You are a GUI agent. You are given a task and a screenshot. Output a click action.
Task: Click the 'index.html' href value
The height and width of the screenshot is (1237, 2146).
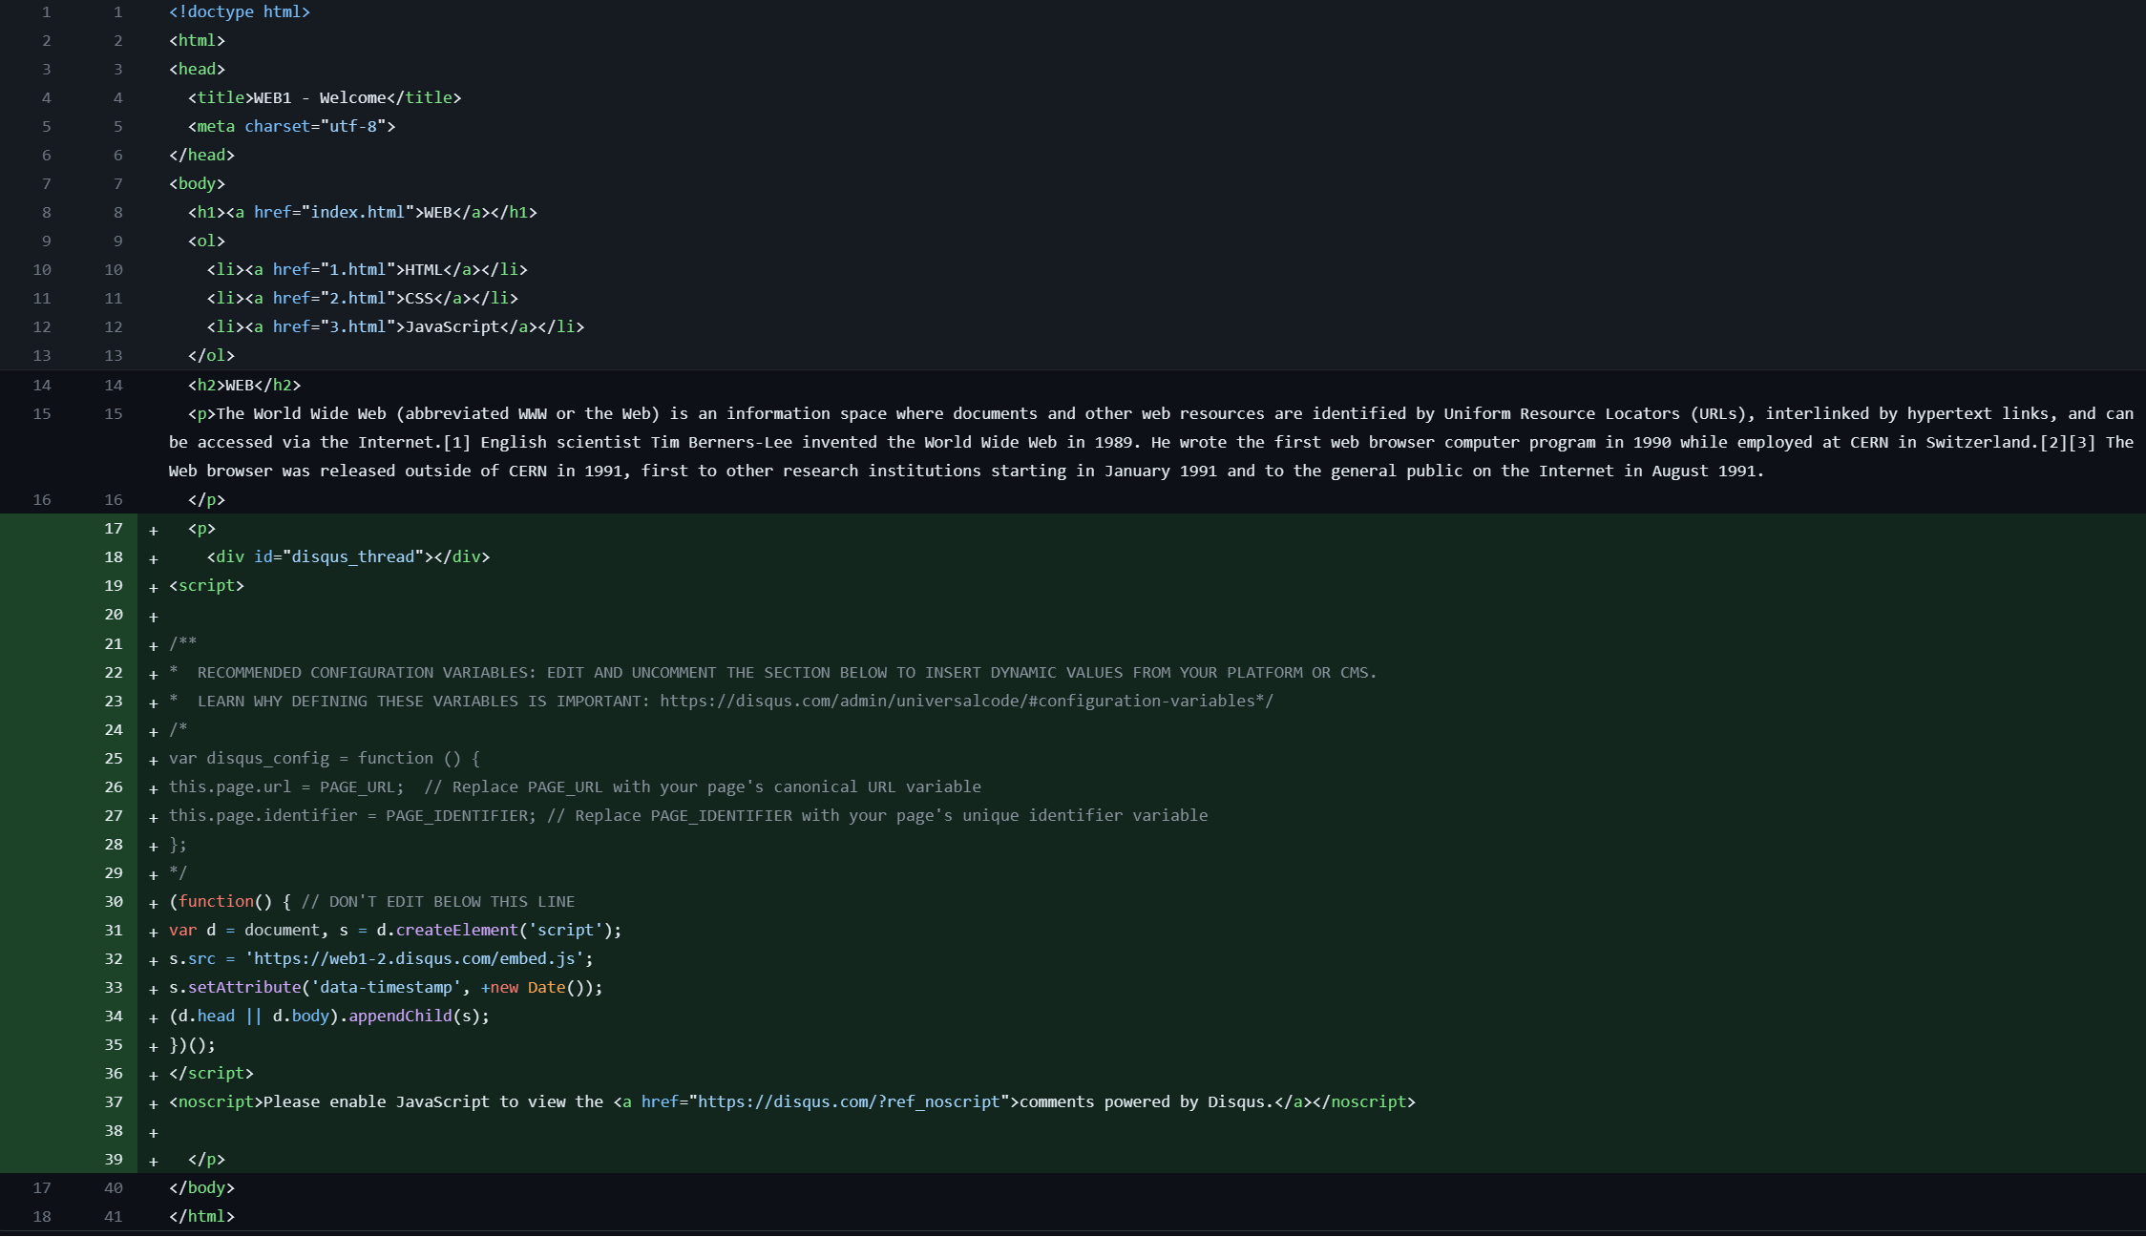click(357, 213)
